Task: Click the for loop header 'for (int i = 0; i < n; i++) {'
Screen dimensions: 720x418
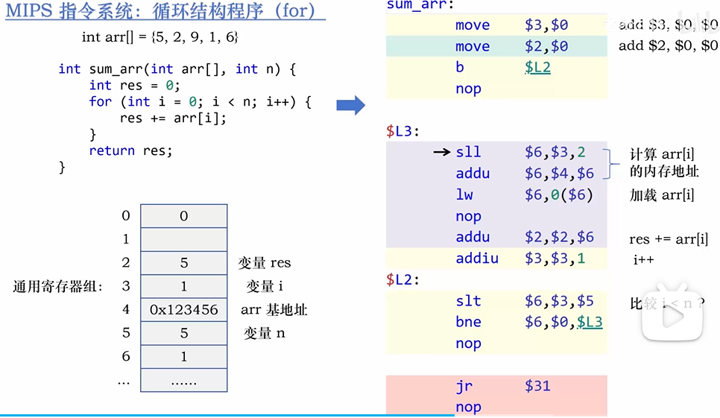Action: 200,101
